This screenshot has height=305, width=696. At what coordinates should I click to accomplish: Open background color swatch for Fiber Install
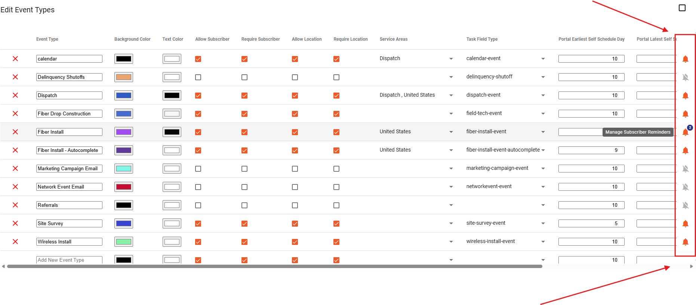tap(124, 132)
